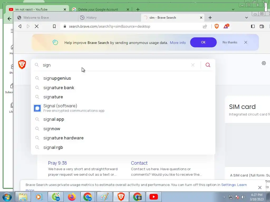
Task: Expand Chrome tab search dropdown
Action: [x=233, y=9]
